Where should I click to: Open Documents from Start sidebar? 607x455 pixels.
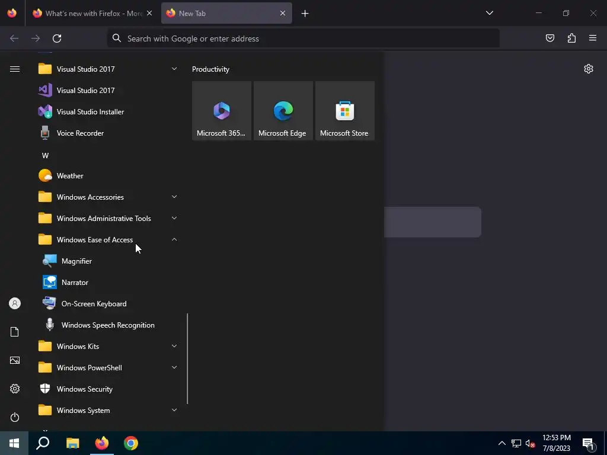click(x=15, y=332)
